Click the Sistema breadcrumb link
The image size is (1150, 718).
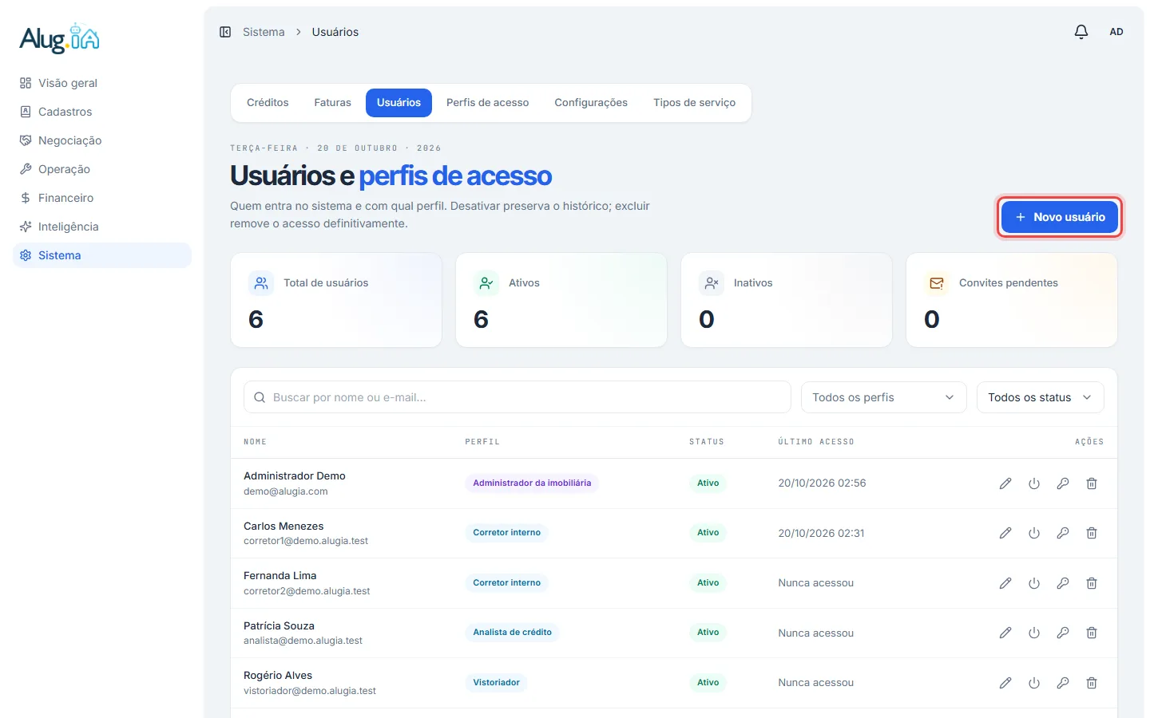[264, 32]
